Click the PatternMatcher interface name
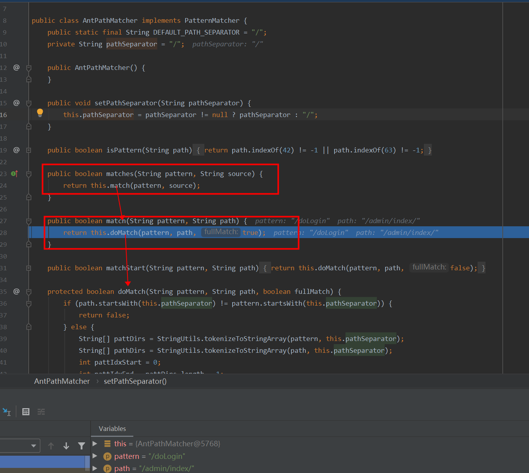 pyautogui.click(x=212, y=20)
